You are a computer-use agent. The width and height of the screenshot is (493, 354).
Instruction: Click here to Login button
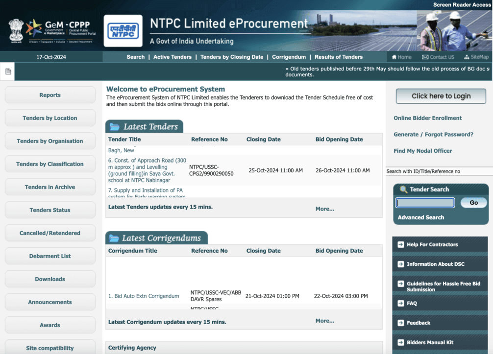click(440, 96)
